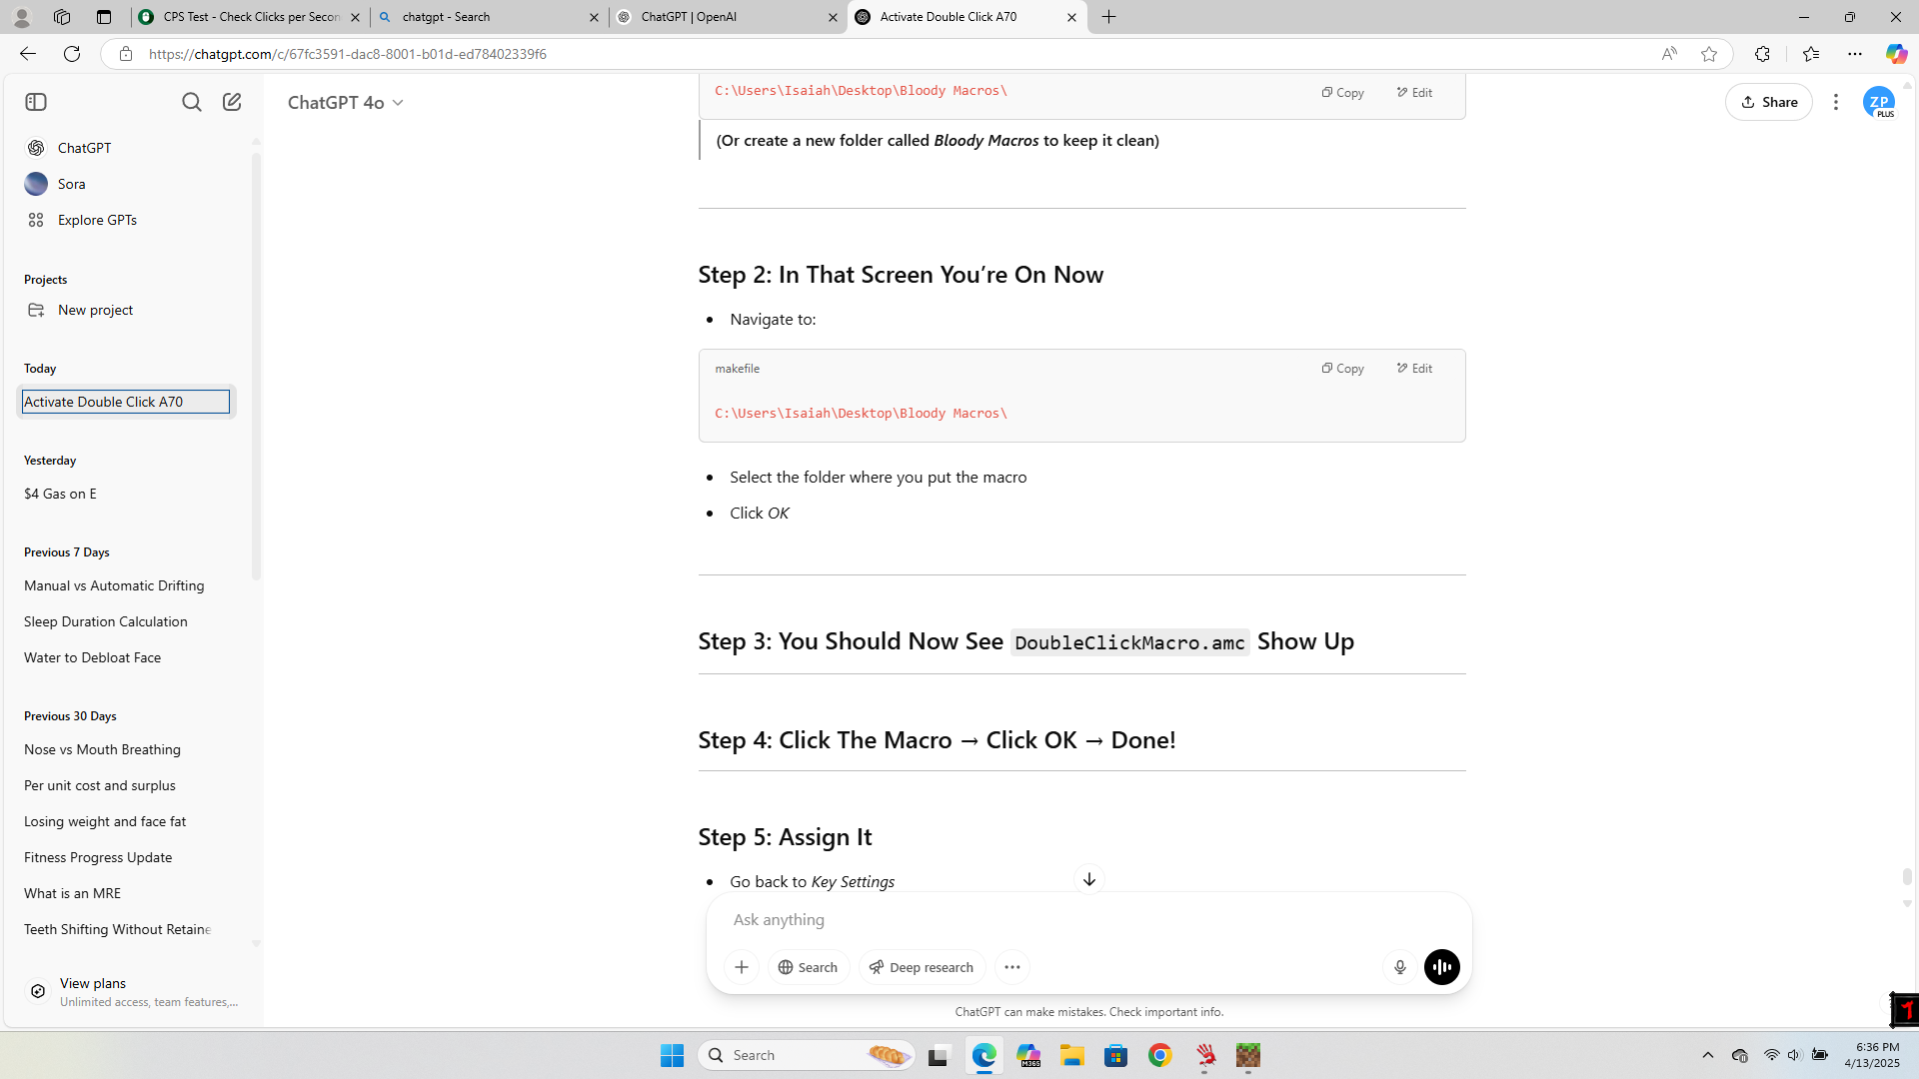Click the attach files plus icon
Viewport: 1919px width, 1079px height.
click(x=741, y=967)
